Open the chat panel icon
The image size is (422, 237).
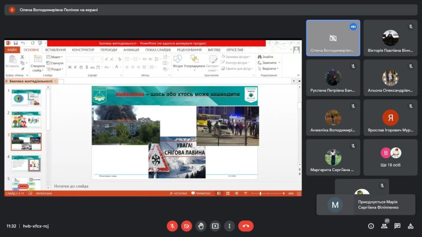click(x=397, y=226)
